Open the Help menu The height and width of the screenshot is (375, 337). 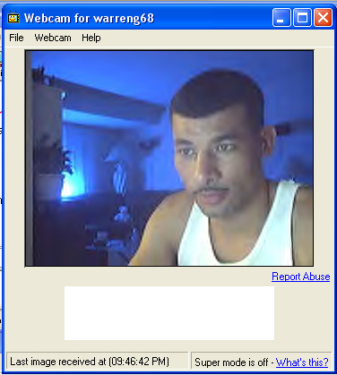tap(91, 38)
